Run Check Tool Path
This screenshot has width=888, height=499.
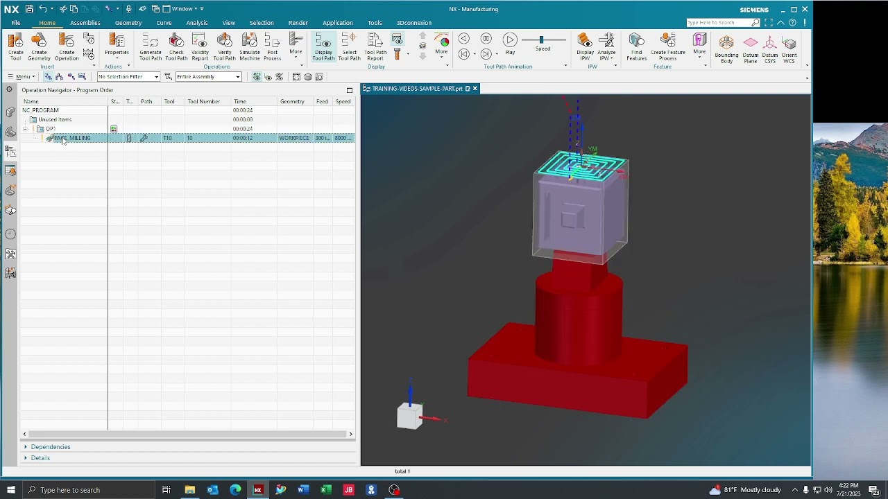click(176, 46)
